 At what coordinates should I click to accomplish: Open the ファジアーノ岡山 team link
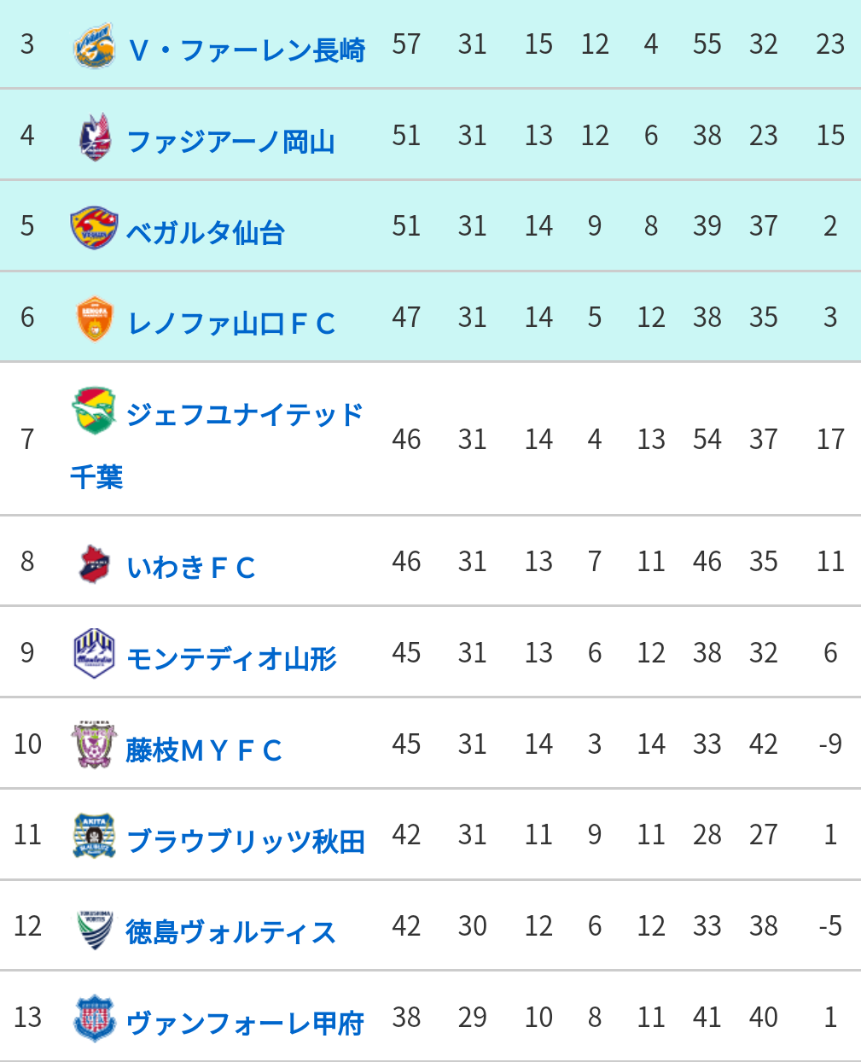[230, 141]
